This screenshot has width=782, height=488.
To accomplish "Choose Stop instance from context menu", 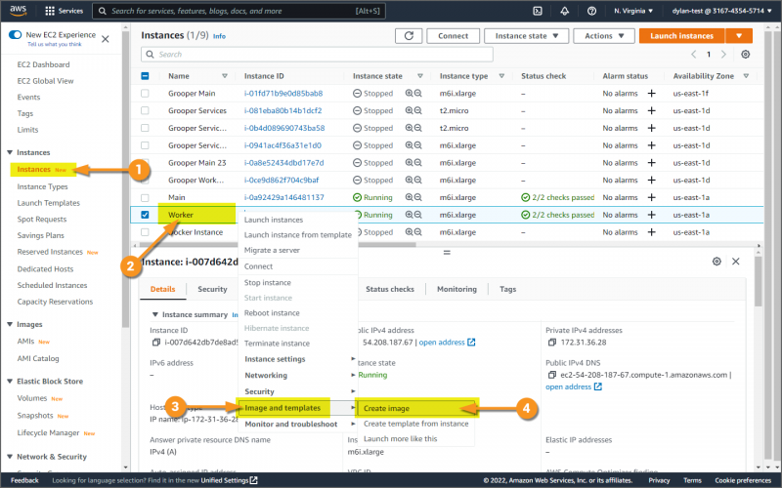I will (x=268, y=282).
